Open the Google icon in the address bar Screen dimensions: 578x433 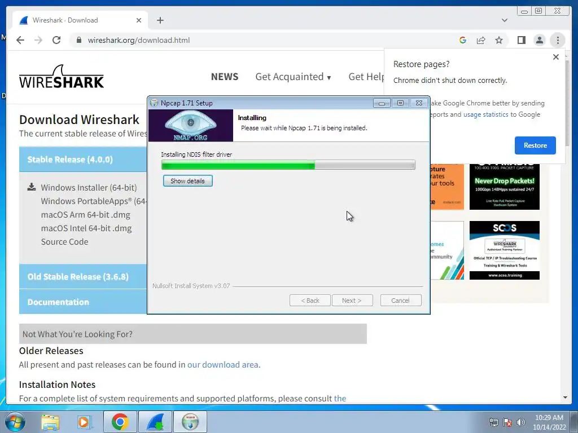tap(463, 40)
